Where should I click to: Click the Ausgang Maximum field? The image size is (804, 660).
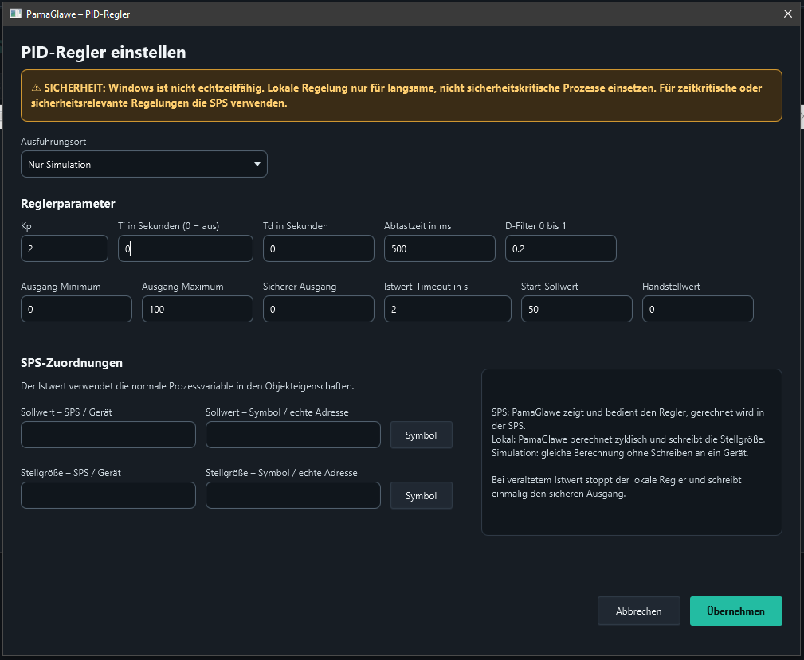[198, 309]
